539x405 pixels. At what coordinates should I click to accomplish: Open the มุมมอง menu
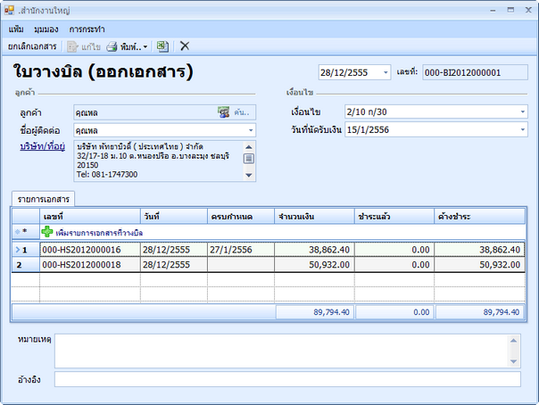(46, 29)
